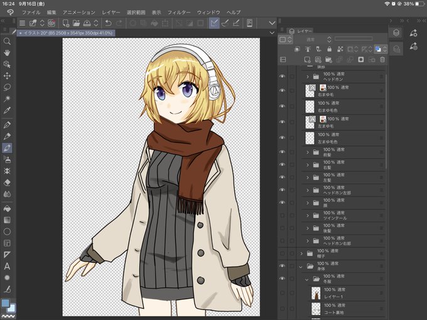Click the Create layer mask icon
The image size is (427, 320).
361,60
